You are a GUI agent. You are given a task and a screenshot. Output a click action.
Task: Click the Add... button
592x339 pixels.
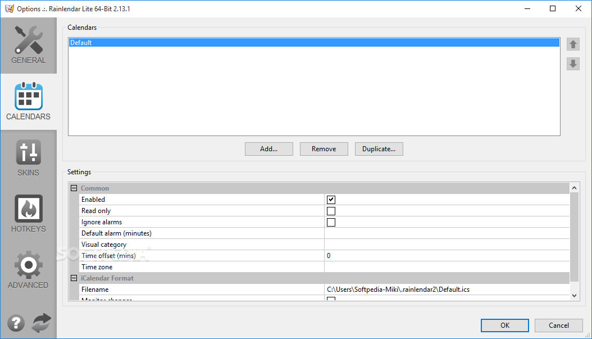(269, 149)
